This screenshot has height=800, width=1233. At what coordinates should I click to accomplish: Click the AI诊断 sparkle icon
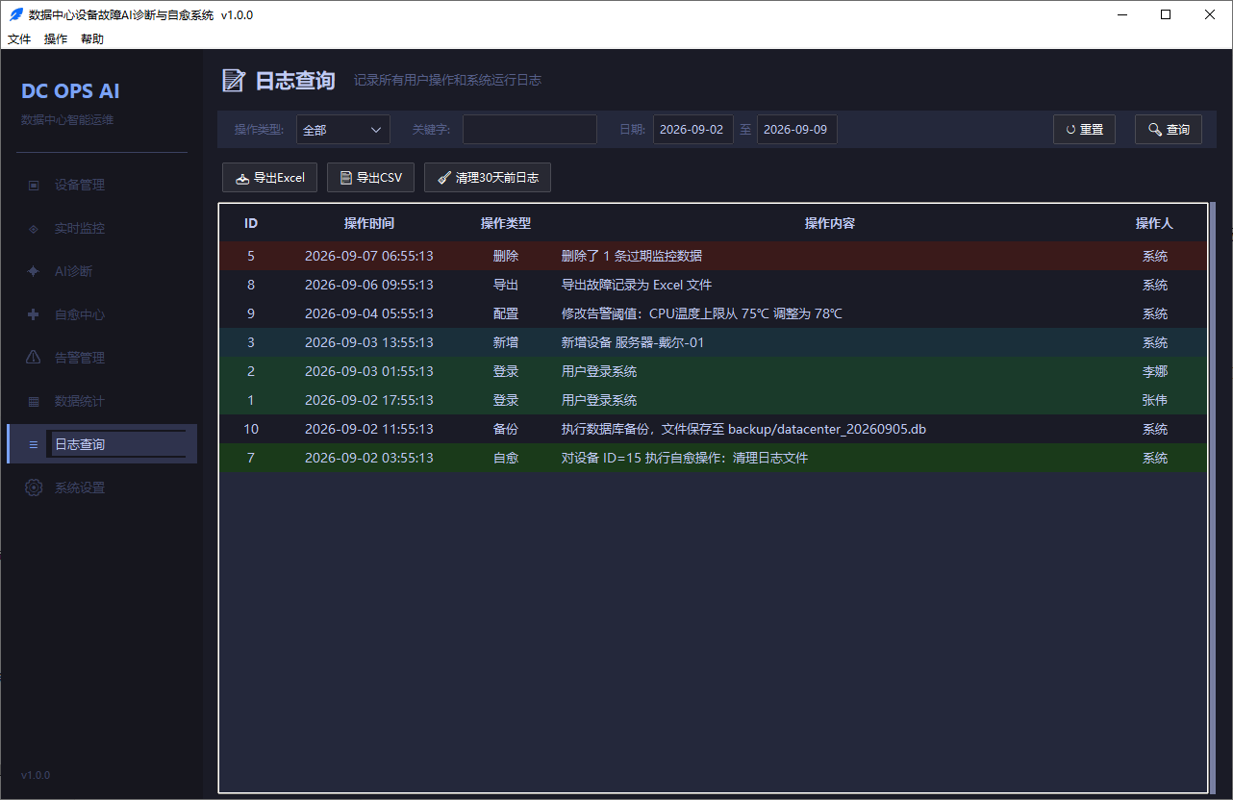[34, 271]
